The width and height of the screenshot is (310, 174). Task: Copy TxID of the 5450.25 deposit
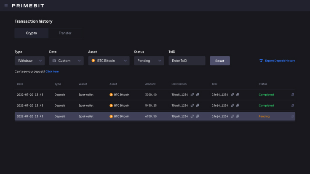pyautogui.click(x=238, y=105)
